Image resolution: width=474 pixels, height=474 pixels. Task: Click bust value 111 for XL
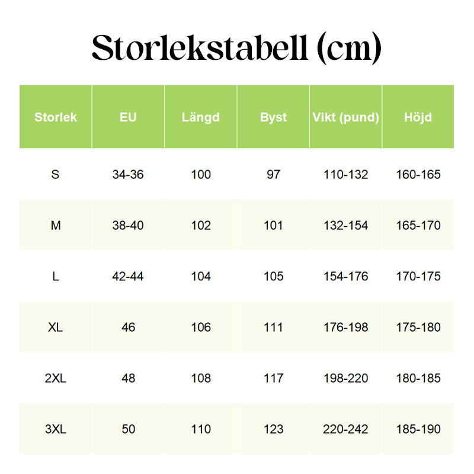pos(273,327)
